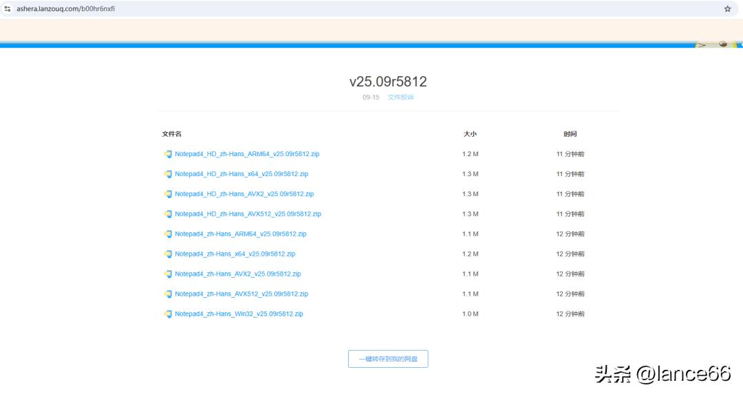Open Notepad4_zh-Hans_x64_v25.09r5812.zip link
743x396 pixels.
pos(235,254)
